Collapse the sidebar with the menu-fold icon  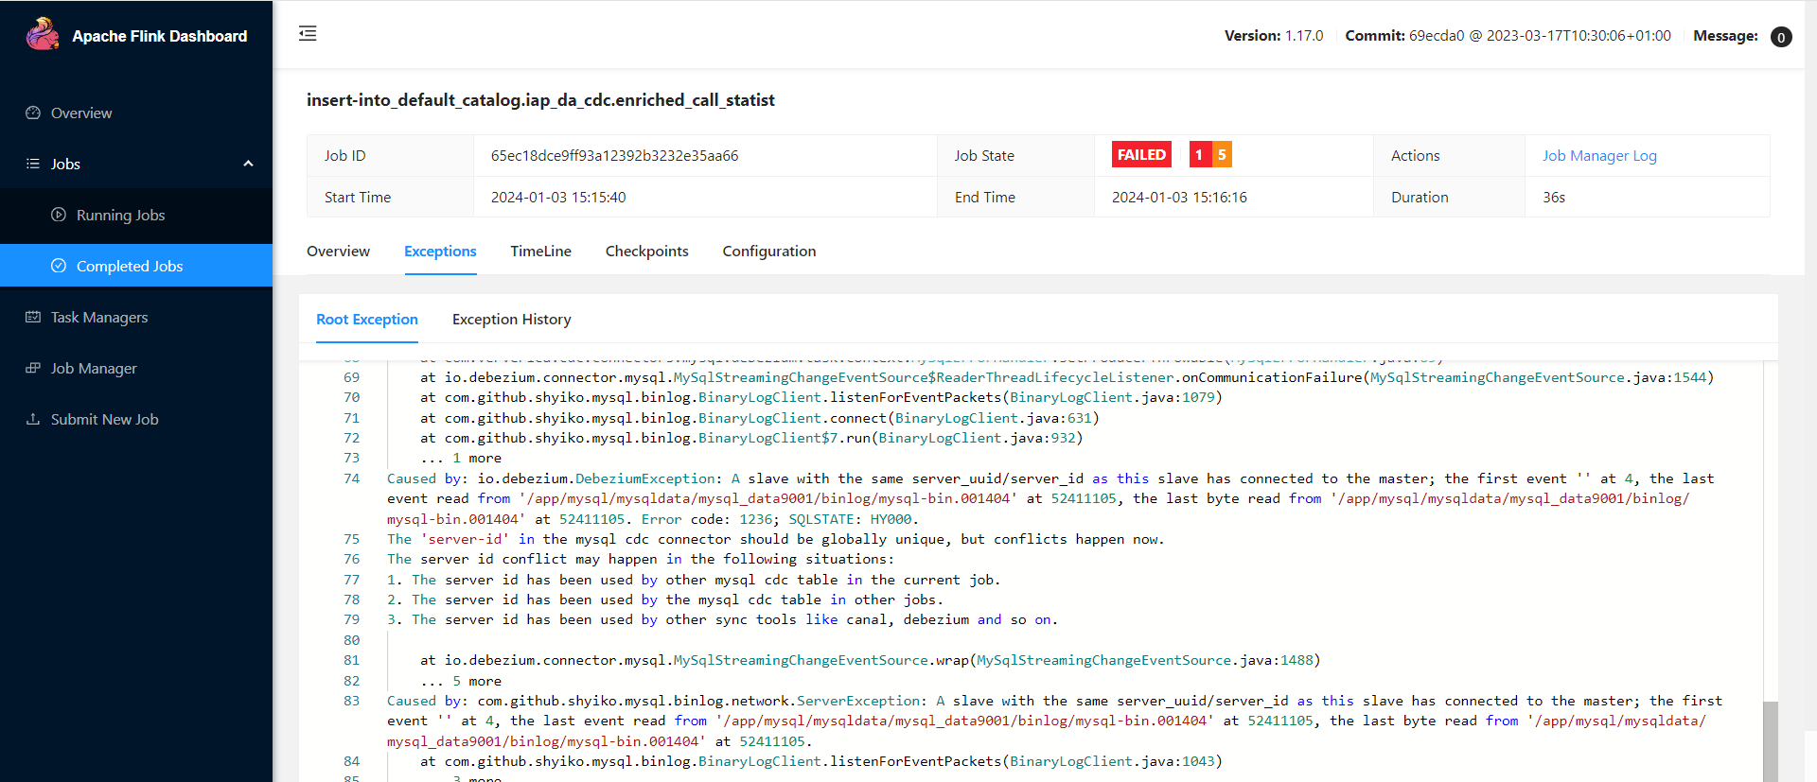308,34
